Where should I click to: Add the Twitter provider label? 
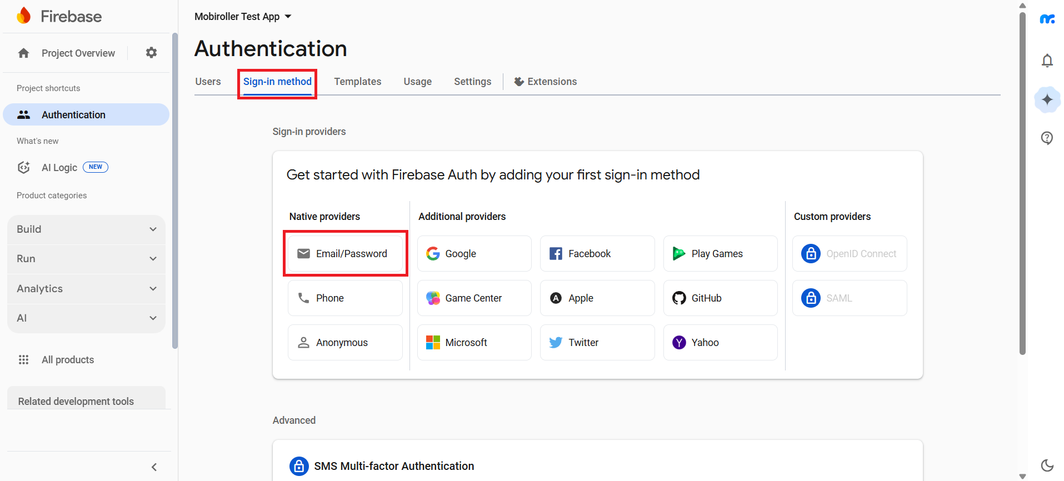(x=583, y=343)
